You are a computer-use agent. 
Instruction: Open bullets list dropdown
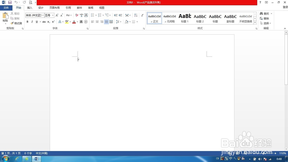(x=96, y=15)
